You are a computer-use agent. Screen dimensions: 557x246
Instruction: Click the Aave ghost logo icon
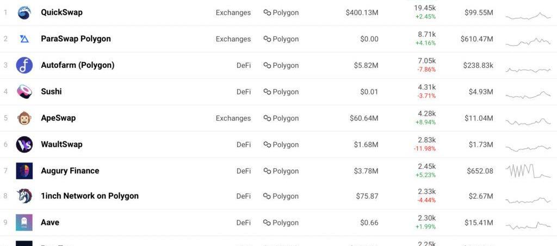[x=24, y=223]
